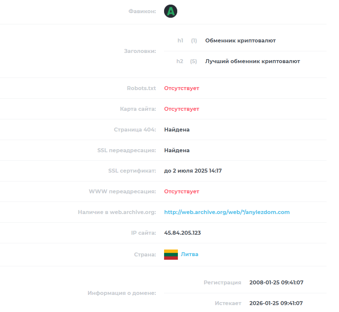Click the Заголовки label
This screenshot has height=312, width=339.
coord(140,51)
